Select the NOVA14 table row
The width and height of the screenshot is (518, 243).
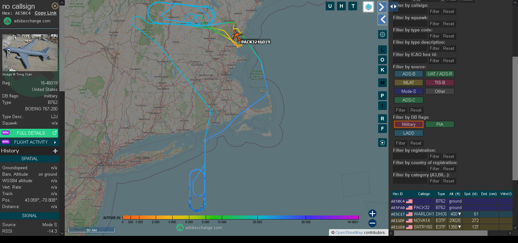[x=451, y=221]
